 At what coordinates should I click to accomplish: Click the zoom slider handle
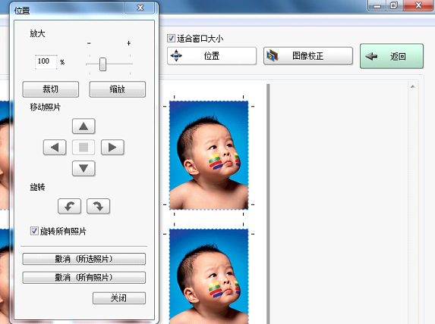coord(103,64)
